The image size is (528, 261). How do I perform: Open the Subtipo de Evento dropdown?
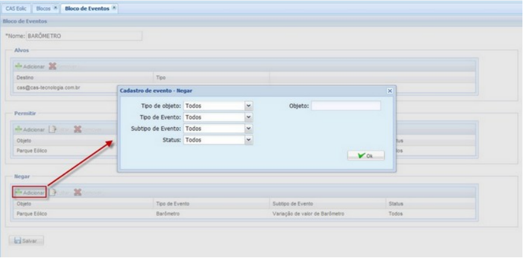248,128
